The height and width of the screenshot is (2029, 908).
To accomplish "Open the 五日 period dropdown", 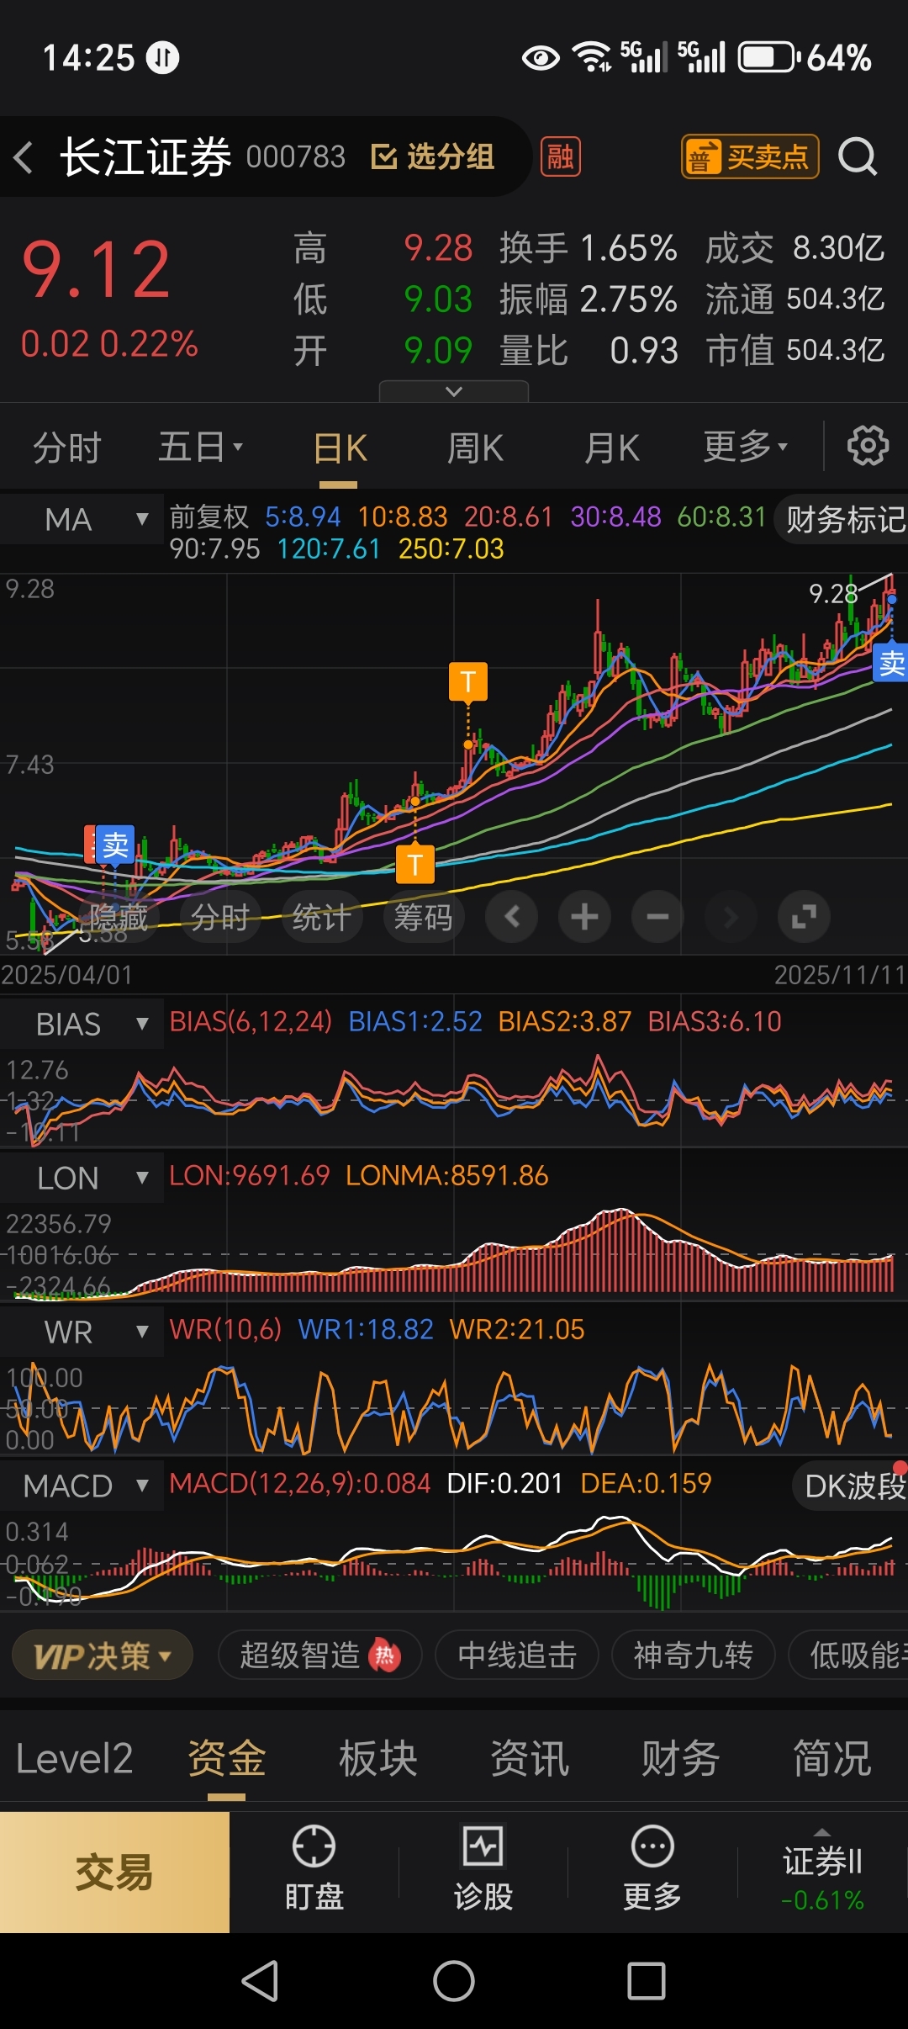I will (200, 447).
